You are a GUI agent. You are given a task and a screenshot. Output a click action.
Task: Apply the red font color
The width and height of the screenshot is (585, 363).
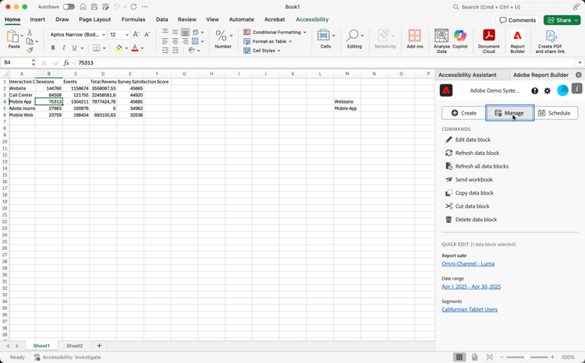tap(135, 48)
